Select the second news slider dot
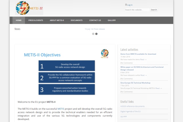The width and height of the screenshot is (183, 122). pyautogui.click(x=96, y=34)
